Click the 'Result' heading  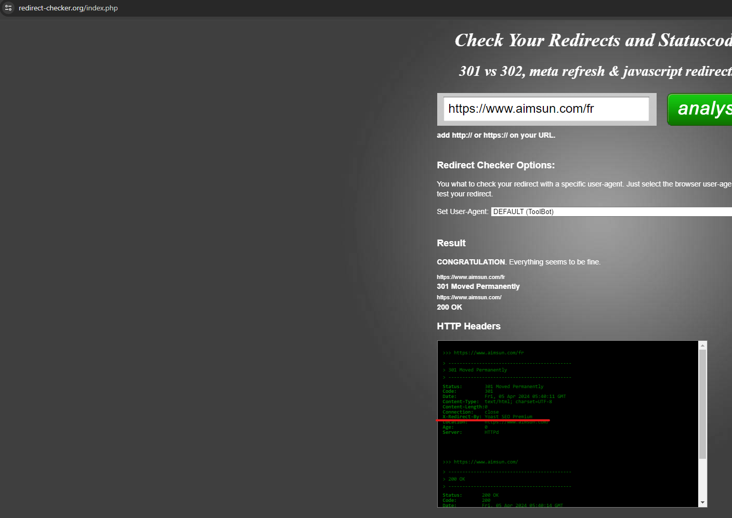[451, 243]
